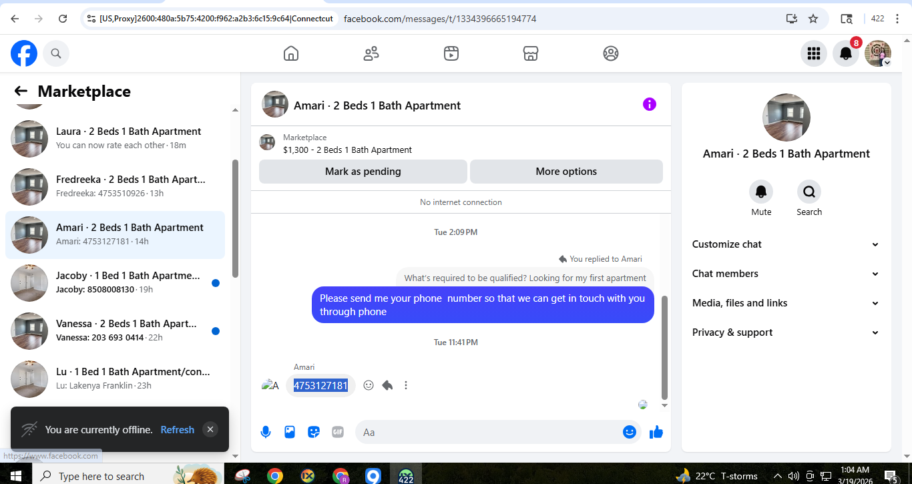Open the Groups icon in top navigation
Image resolution: width=912 pixels, height=484 pixels.
611,53
